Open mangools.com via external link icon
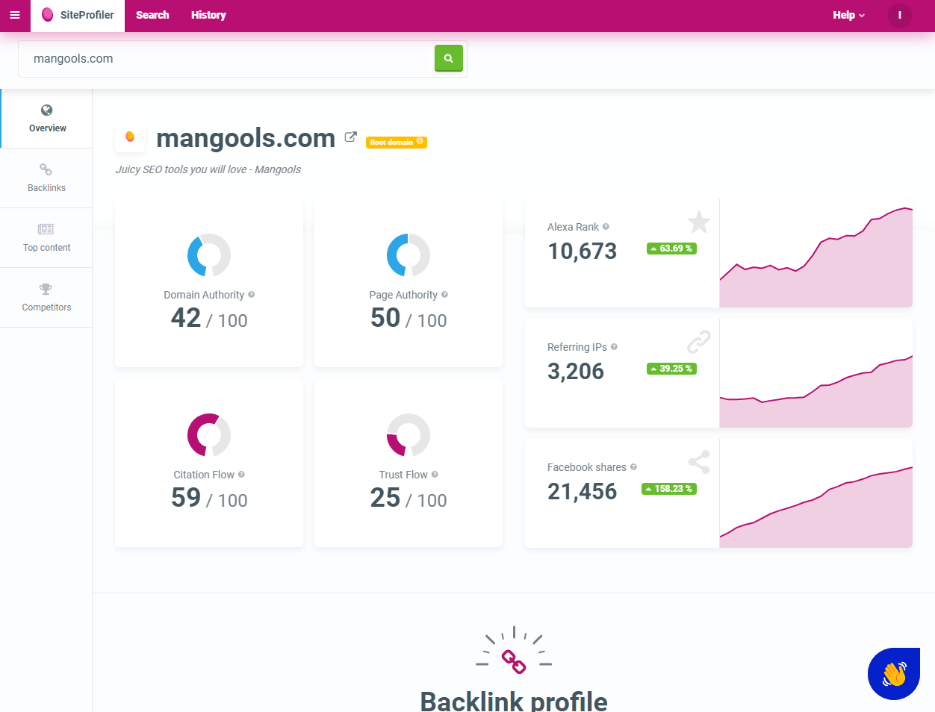This screenshot has height=712, width=935. (x=350, y=137)
